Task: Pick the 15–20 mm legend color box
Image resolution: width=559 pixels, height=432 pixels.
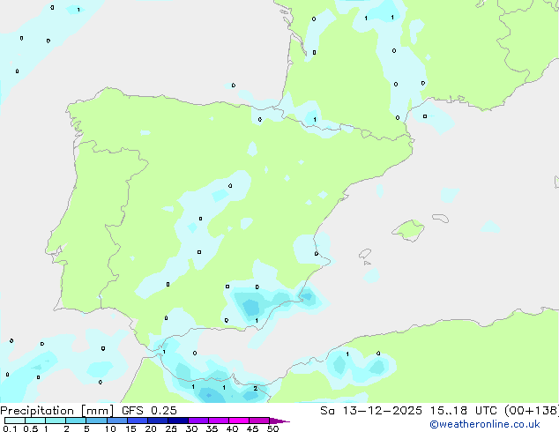Action: pos(138,421)
